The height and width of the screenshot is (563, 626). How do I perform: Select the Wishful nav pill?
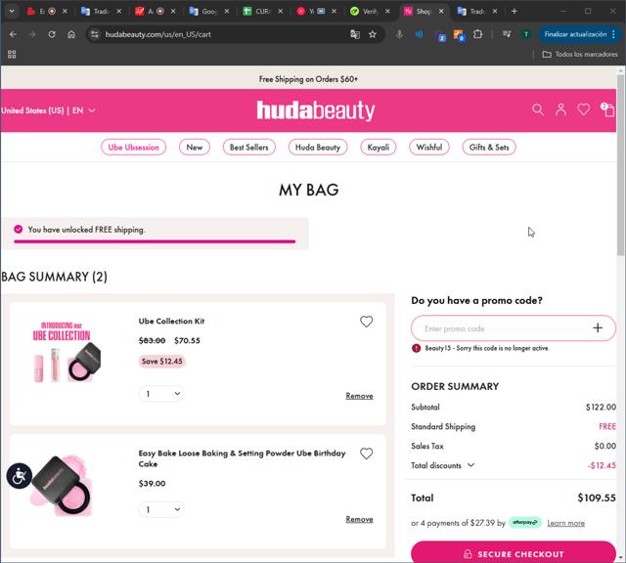coord(429,148)
